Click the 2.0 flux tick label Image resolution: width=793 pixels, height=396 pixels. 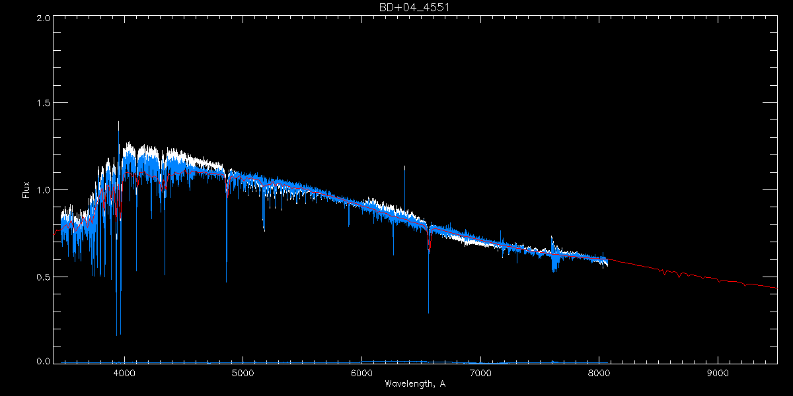[x=42, y=18]
